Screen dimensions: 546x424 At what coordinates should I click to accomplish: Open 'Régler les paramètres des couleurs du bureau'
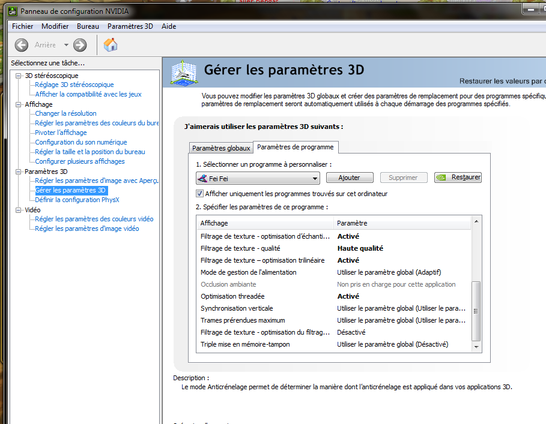[x=97, y=123]
